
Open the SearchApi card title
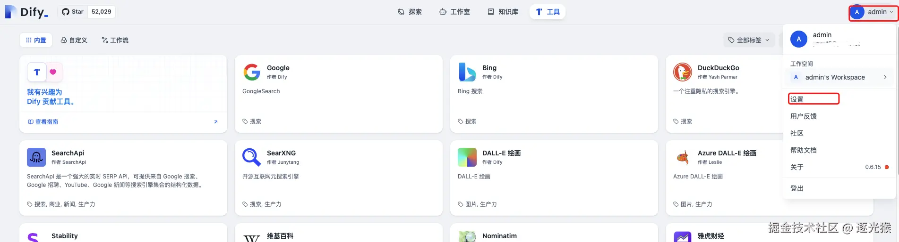tap(68, 153)
